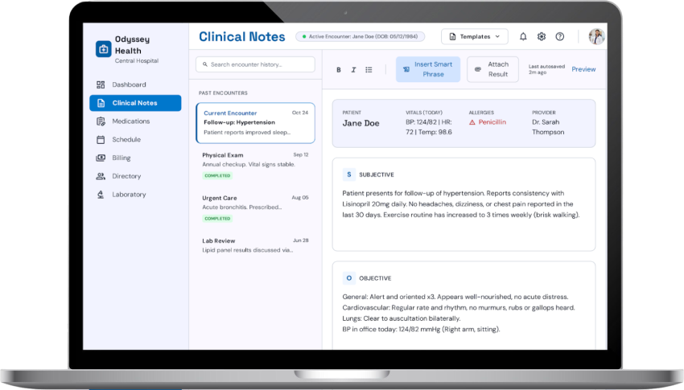
Task: Click the Insert Smart Phrase button
Action: point(428,69)
